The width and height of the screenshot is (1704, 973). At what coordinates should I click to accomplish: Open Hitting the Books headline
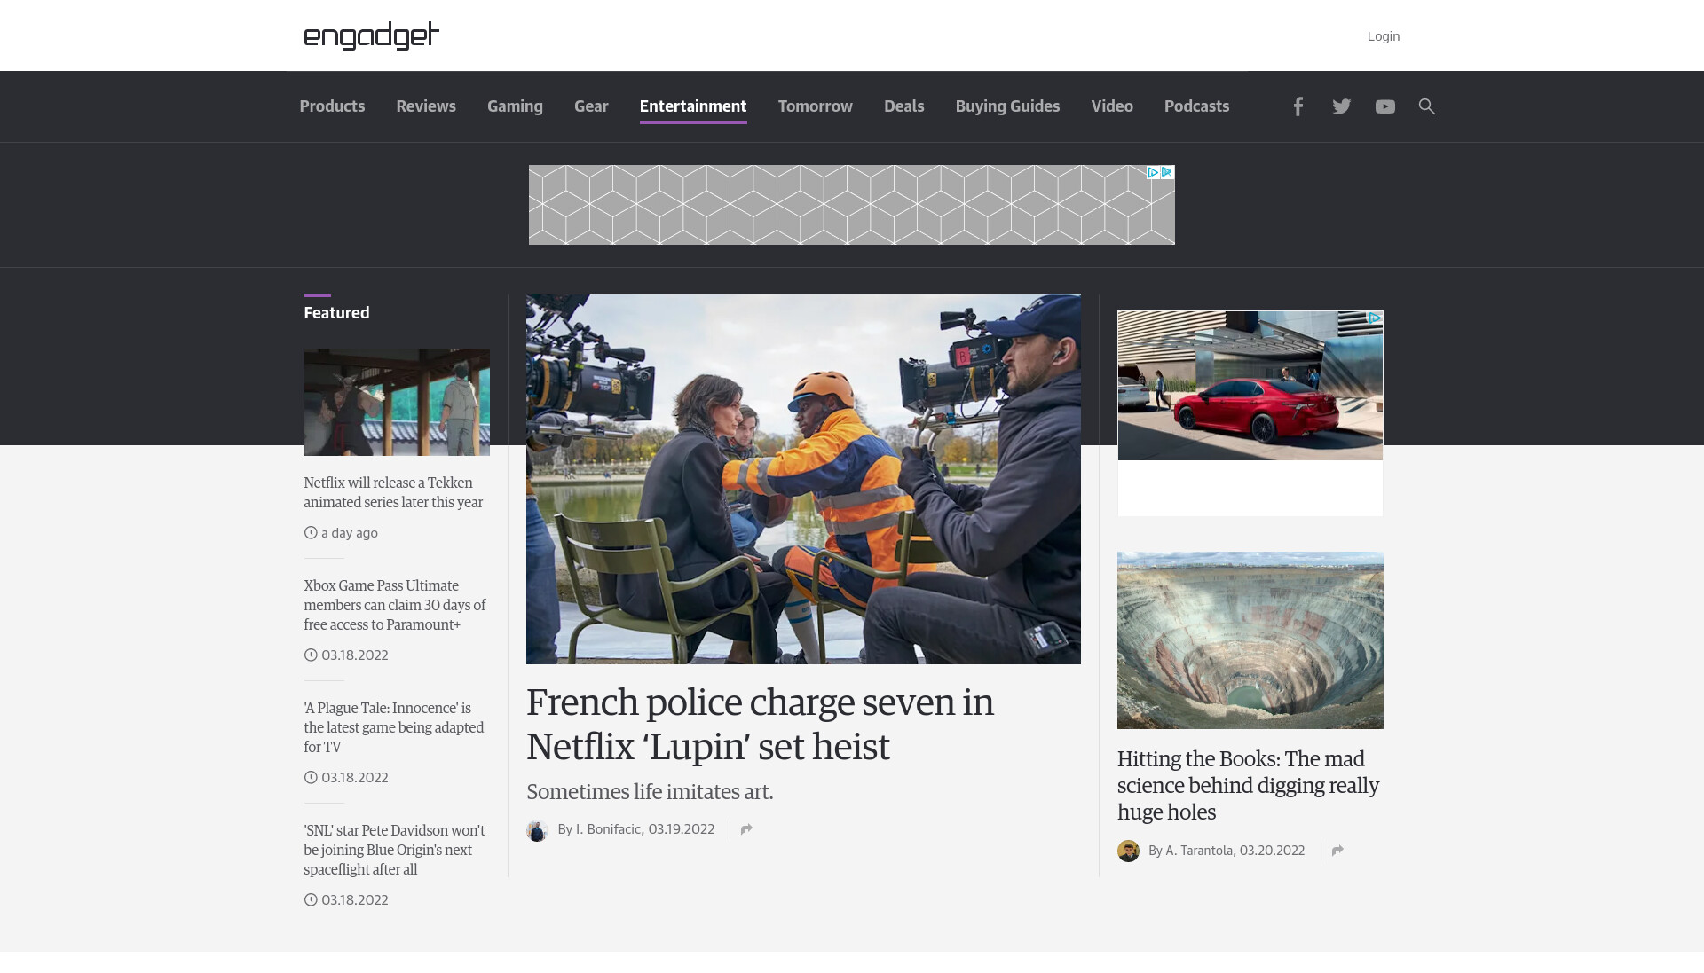click(x=1248, y=785)
